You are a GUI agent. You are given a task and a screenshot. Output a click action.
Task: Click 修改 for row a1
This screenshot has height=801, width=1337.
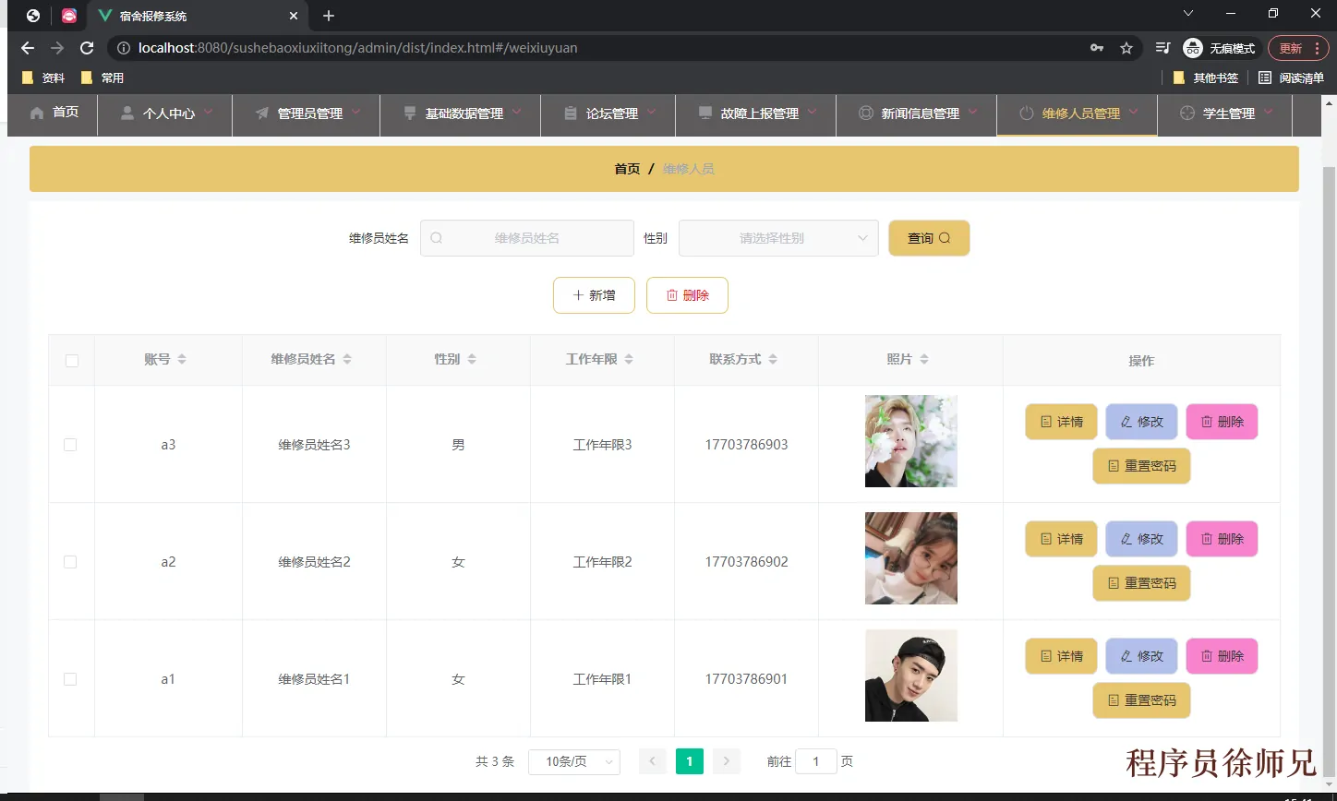[x=1141, y=656]
